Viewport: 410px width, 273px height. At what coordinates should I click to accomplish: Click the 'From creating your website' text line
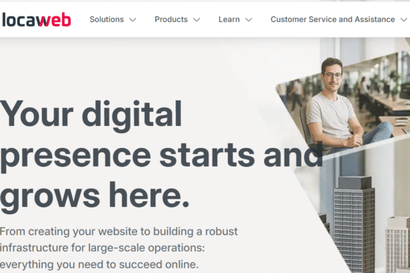pyautogui.click(x=119, y=232)
